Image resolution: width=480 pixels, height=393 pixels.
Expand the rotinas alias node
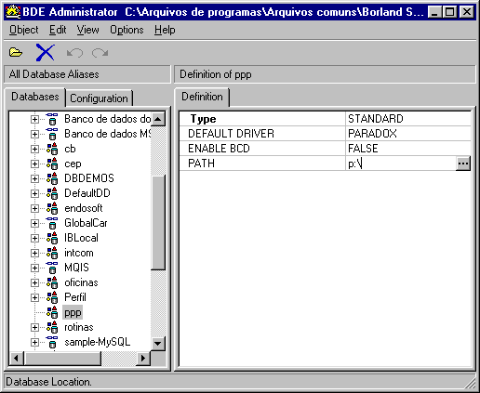34,327
